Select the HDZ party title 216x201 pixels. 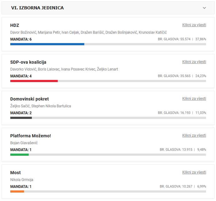pyautogui.click(x=15, y=25)
